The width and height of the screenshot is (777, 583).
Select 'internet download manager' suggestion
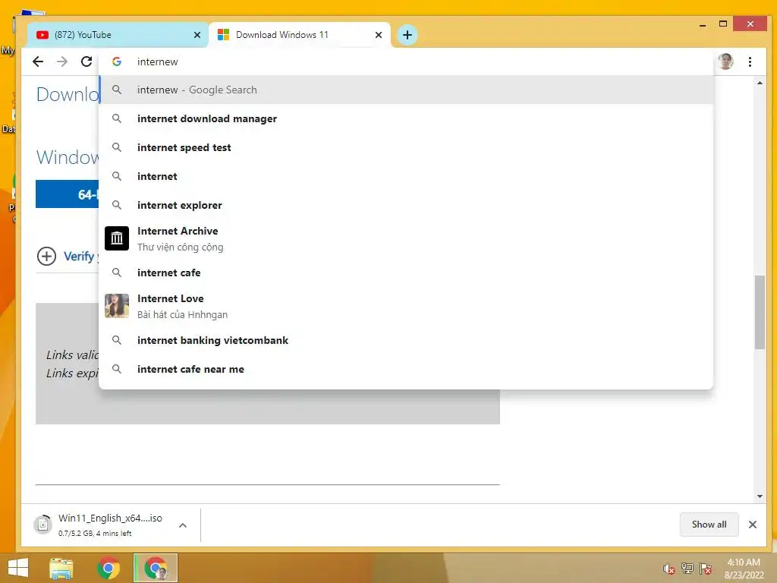pyautogui.click(x=407, y=118)
